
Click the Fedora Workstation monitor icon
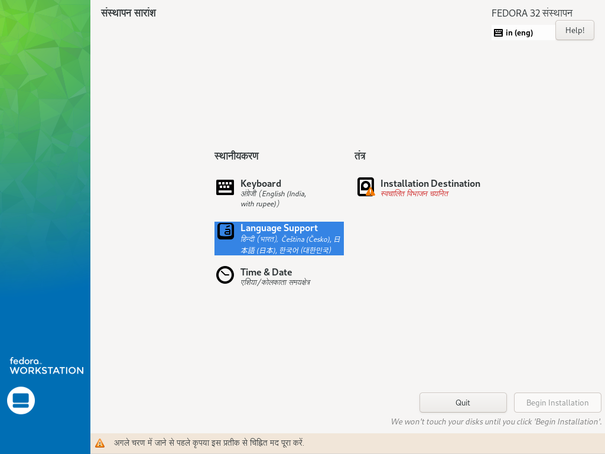pos(21,400)
